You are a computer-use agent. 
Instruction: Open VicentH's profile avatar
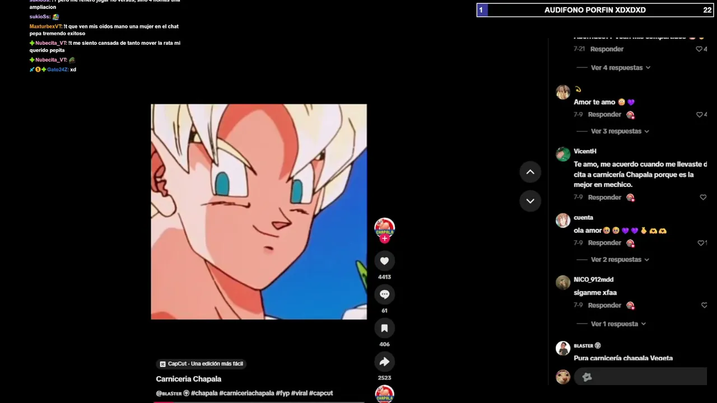click(563, 154)
